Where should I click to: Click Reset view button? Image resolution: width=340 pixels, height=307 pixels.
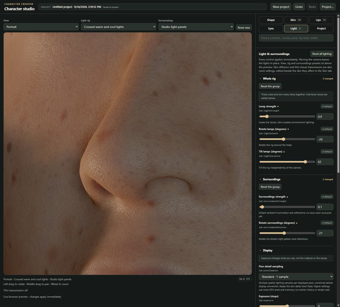click(x=244, y=27)
